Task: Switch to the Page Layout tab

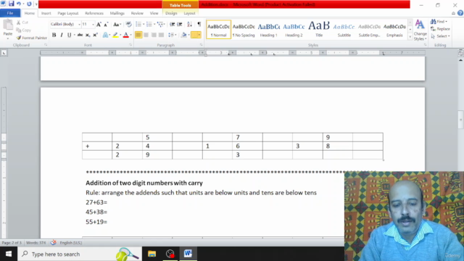Action: (67, 13)
